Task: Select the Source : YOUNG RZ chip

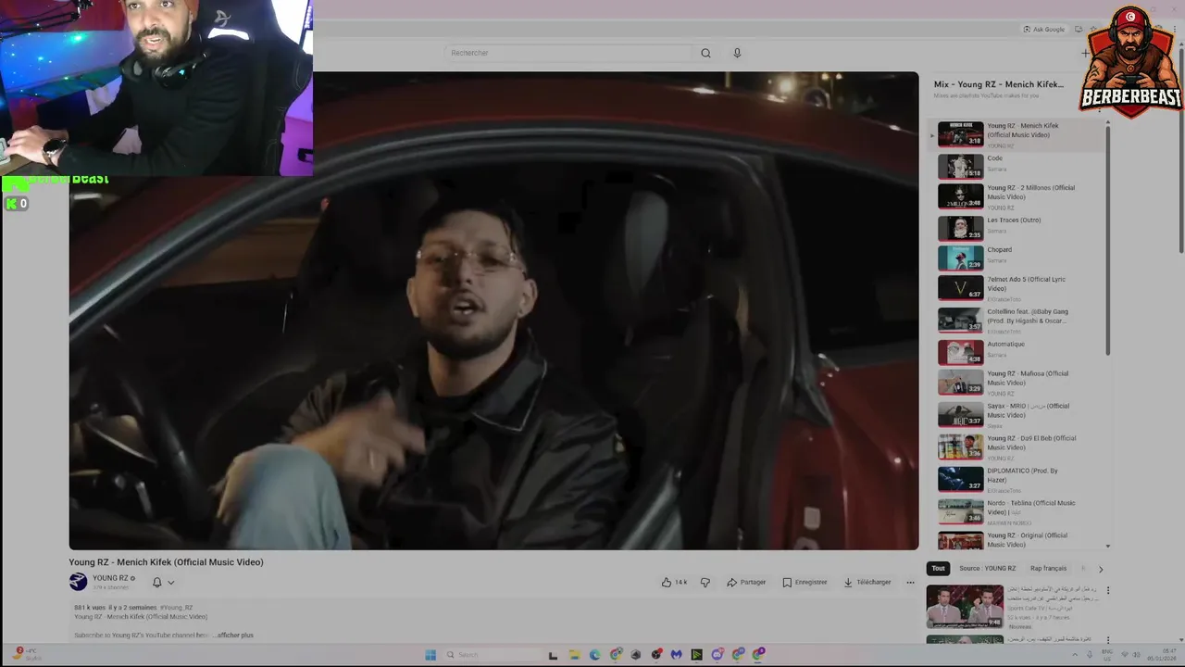Action: click(987, 568)
